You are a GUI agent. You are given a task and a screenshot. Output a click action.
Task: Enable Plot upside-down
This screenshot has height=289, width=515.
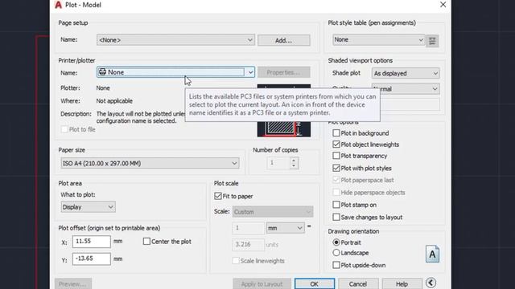336,265
